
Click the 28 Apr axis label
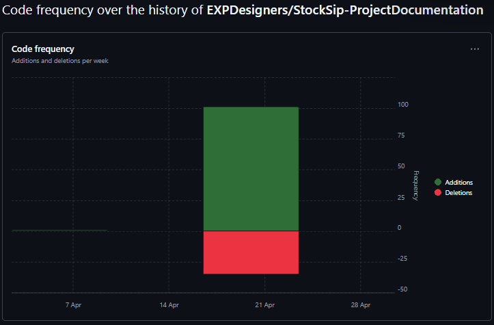point(361,305)
